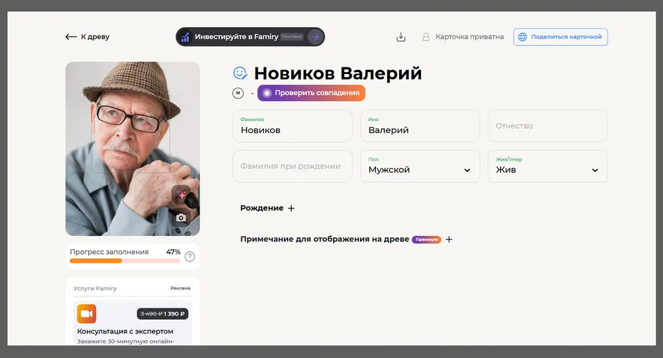
Task: Click the empty Отчество field
Action: coord(547,126)
